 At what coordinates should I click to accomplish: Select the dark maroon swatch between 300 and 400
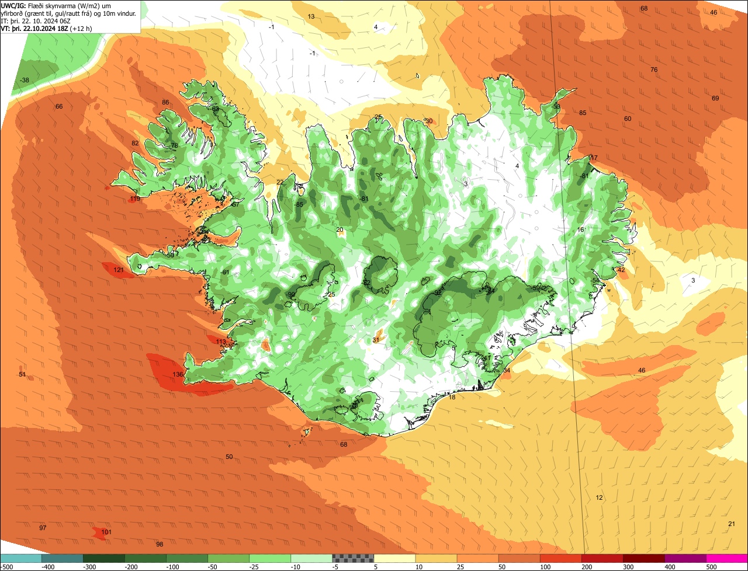coord(644,558)
